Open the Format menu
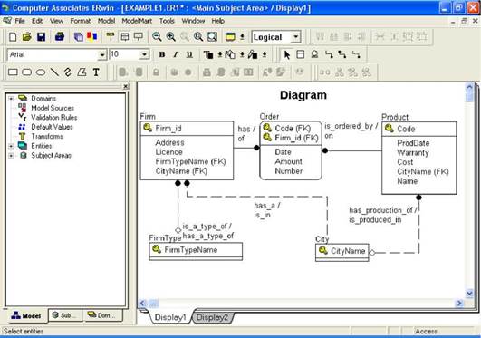Viewport: 481px width, 338px height. (81, 21)
